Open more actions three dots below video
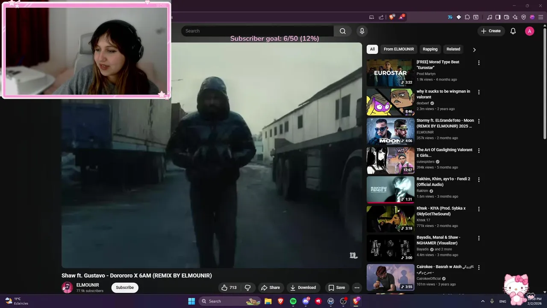The image size is (547, 308). (x=357, y=287)
